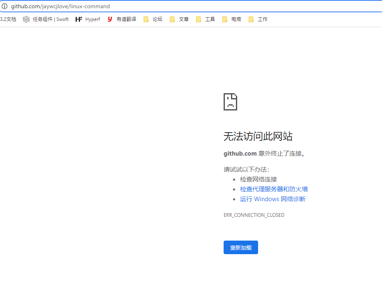Open 检查代理服务器和防火墙 link

274,189
